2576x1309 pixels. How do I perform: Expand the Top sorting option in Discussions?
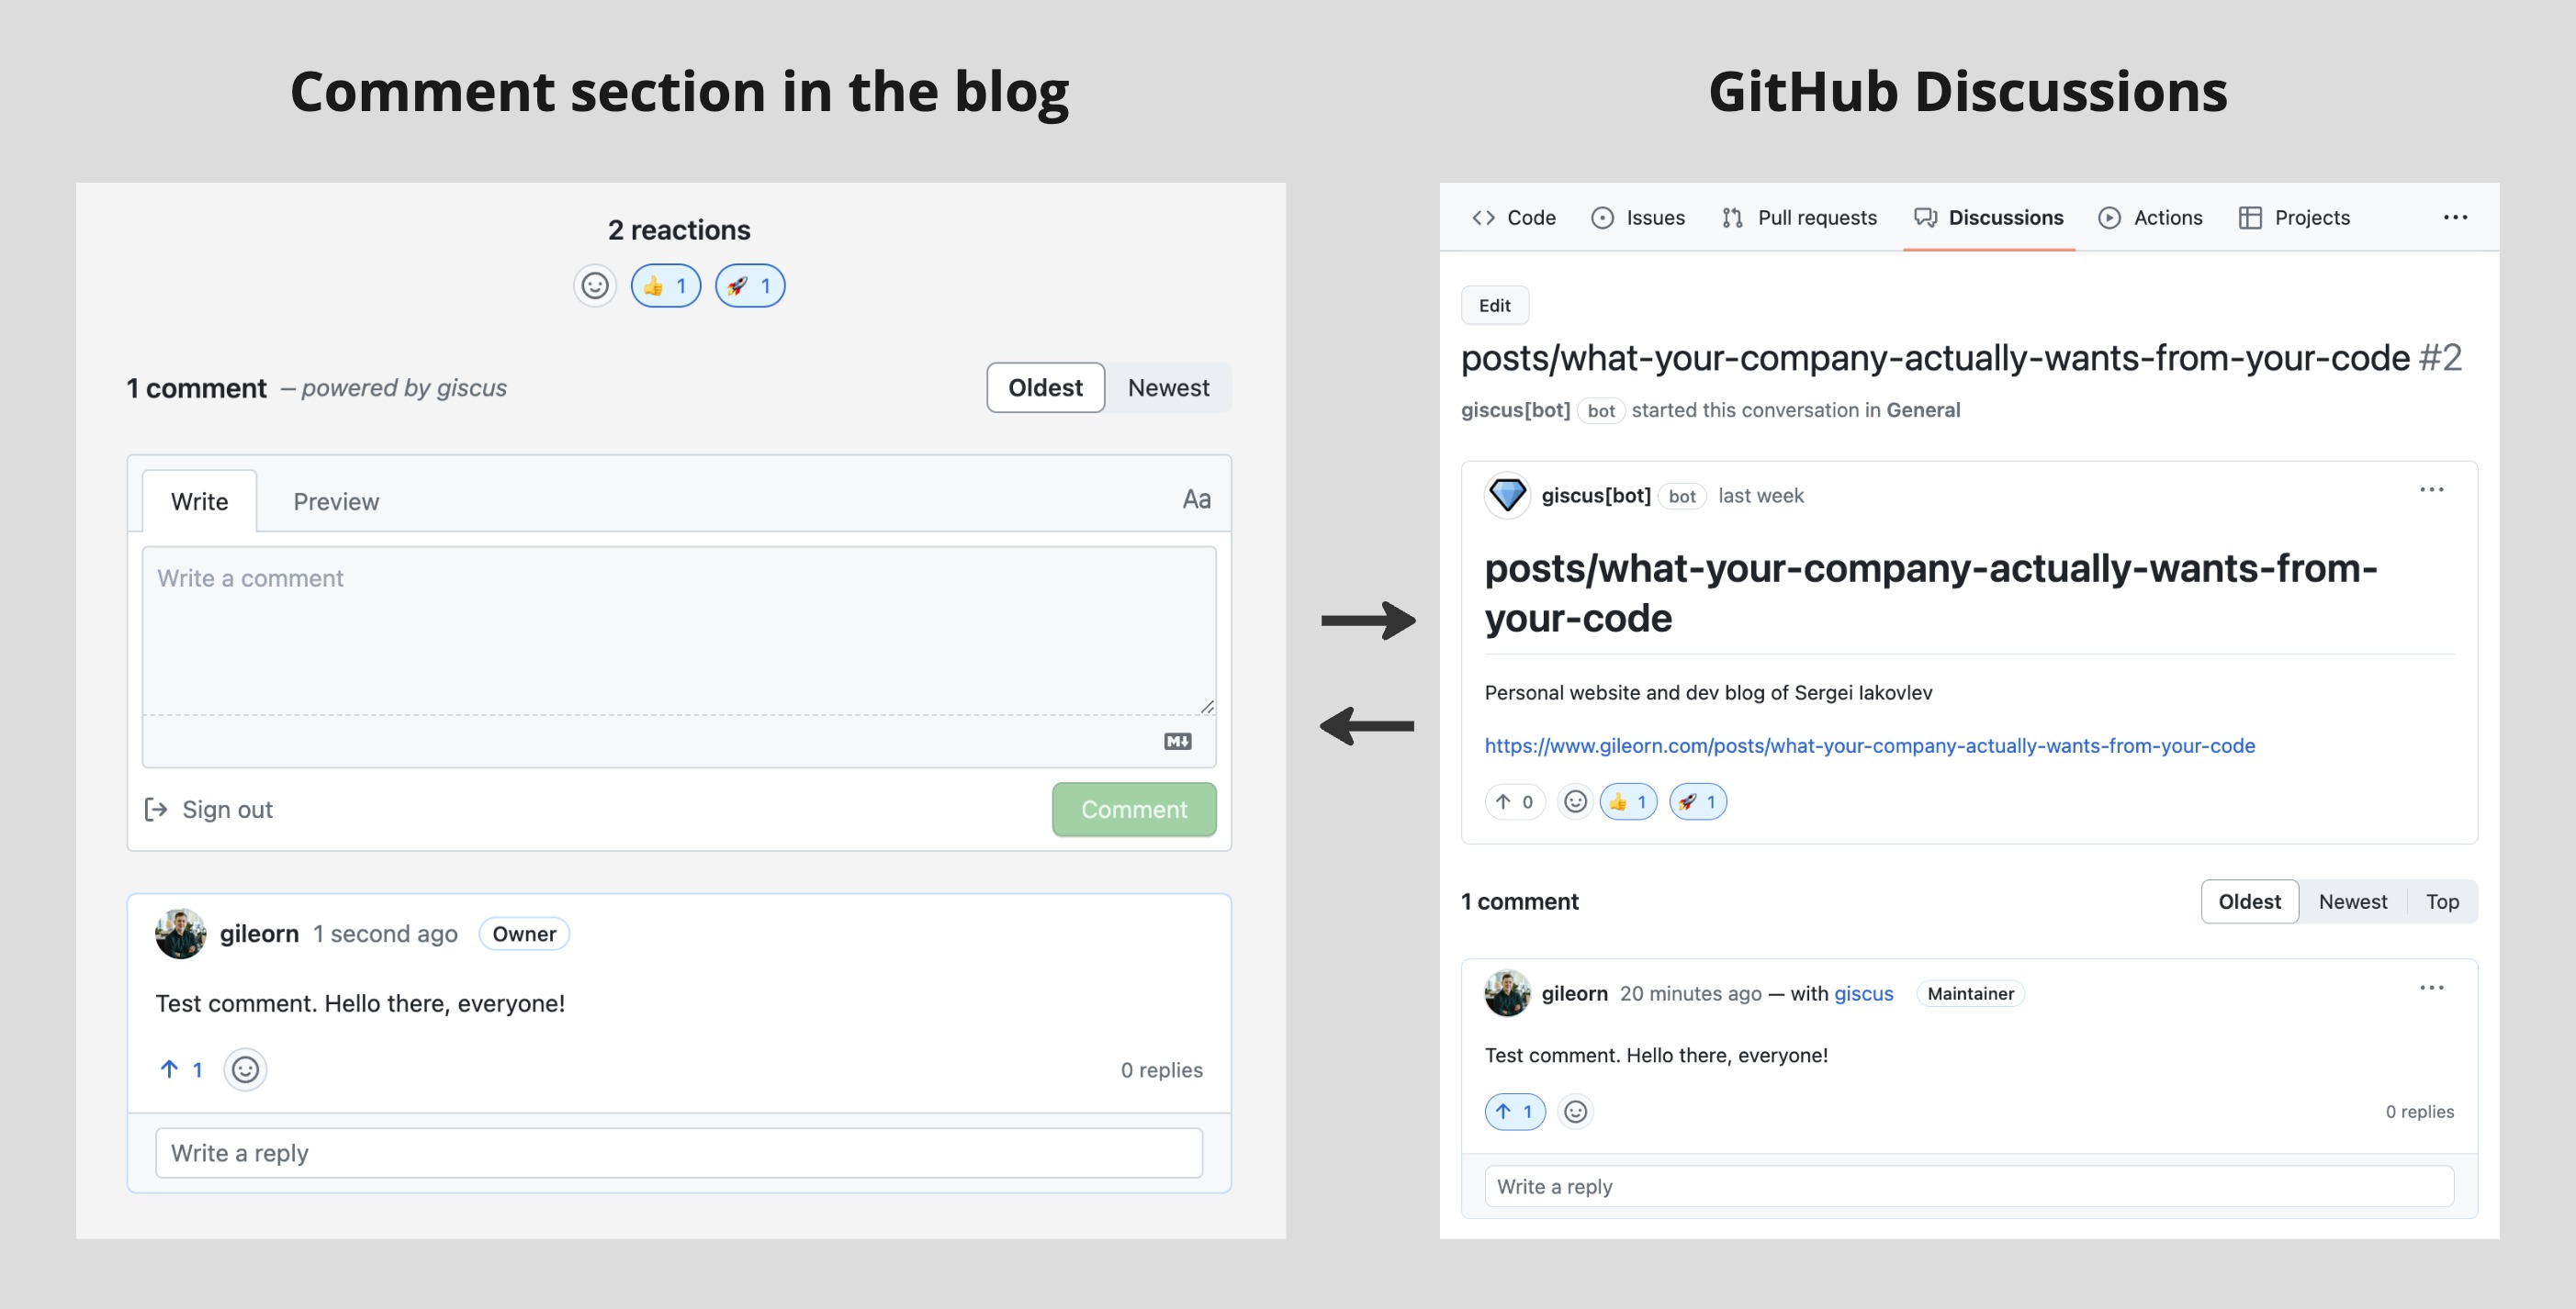2441,900
